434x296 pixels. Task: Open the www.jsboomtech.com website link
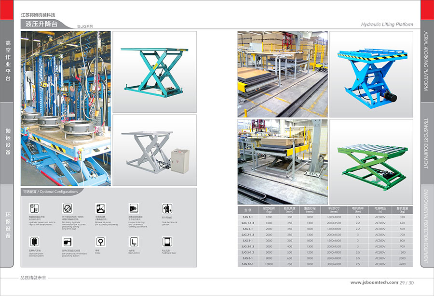pos(374,283)
